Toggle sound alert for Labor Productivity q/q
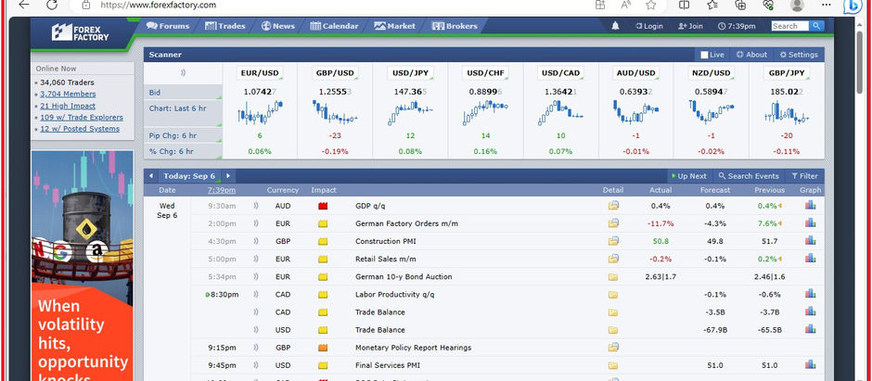The image size is (872, 381). [256, 295]
